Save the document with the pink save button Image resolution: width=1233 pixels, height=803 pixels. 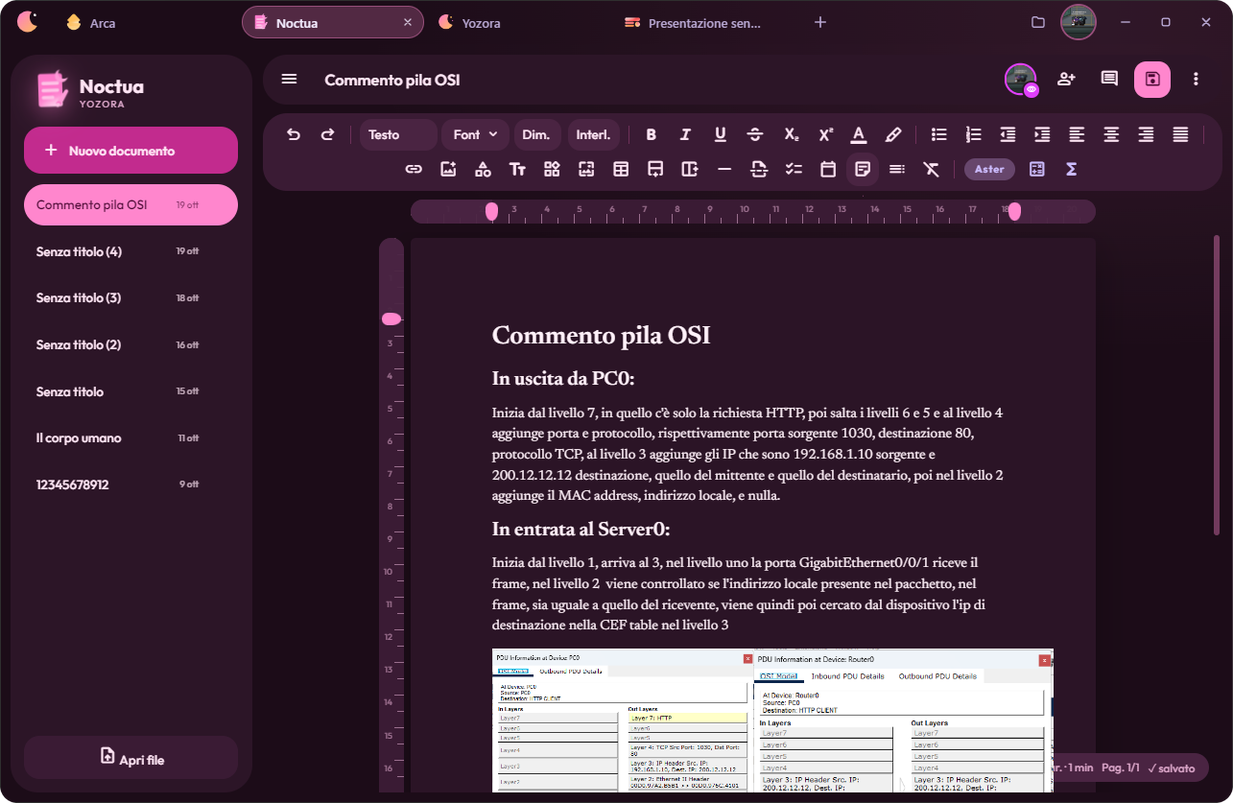[x=1152, y=80]
